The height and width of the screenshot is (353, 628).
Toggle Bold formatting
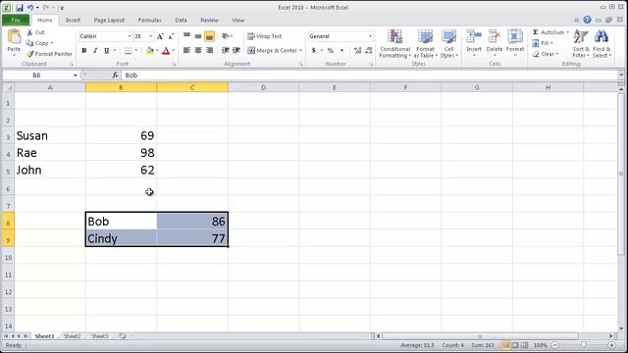[84, 50]
